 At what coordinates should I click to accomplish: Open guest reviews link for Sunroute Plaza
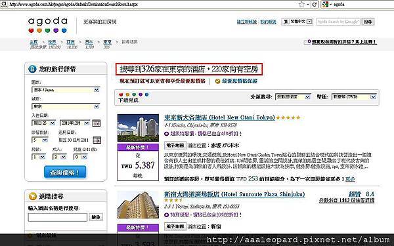pos(347,200)
